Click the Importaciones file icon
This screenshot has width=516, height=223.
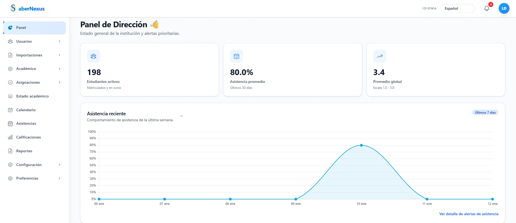[10, 55]
